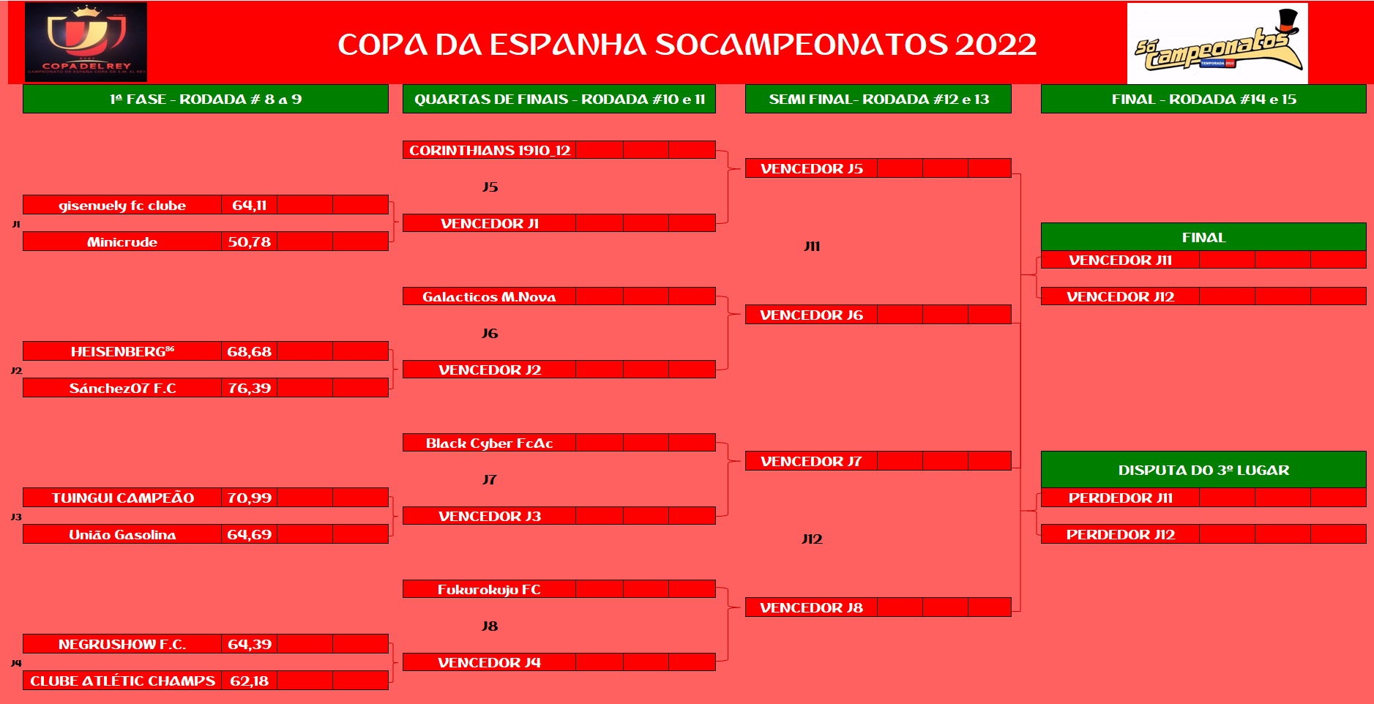Select the VENCEDOR J11 final cell

pos(1120,260)
